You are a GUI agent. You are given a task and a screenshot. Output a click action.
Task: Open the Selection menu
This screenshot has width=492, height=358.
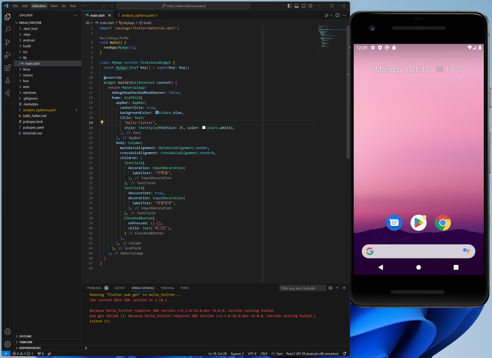[39, 6]
